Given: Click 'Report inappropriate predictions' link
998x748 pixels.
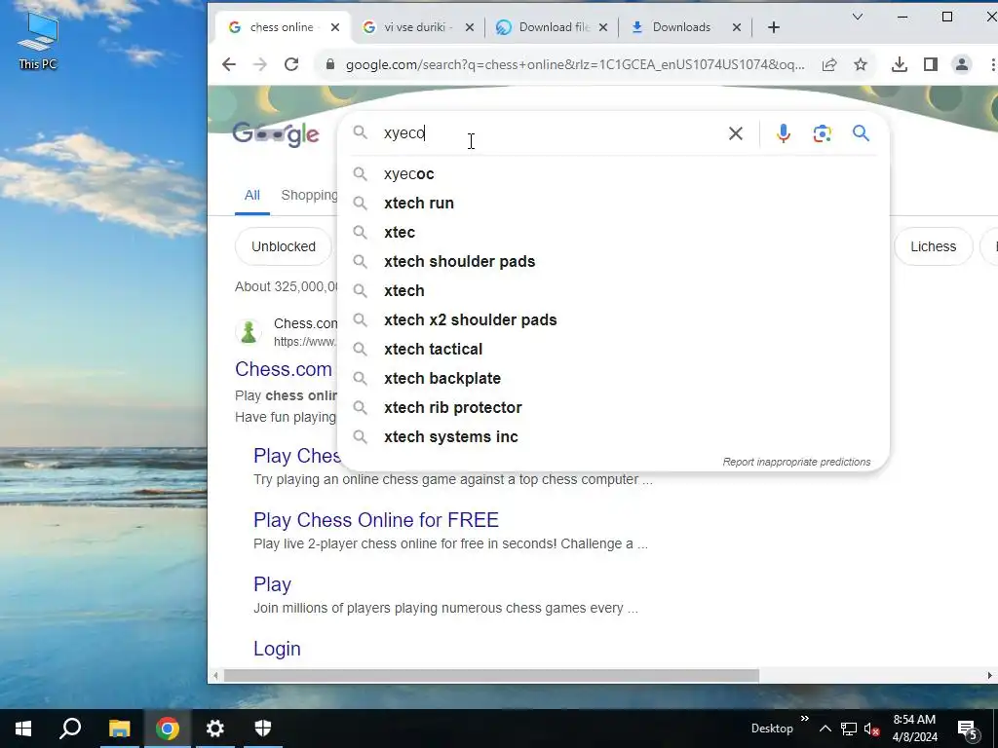Looking at the screenshot, I should click(796, 462).
